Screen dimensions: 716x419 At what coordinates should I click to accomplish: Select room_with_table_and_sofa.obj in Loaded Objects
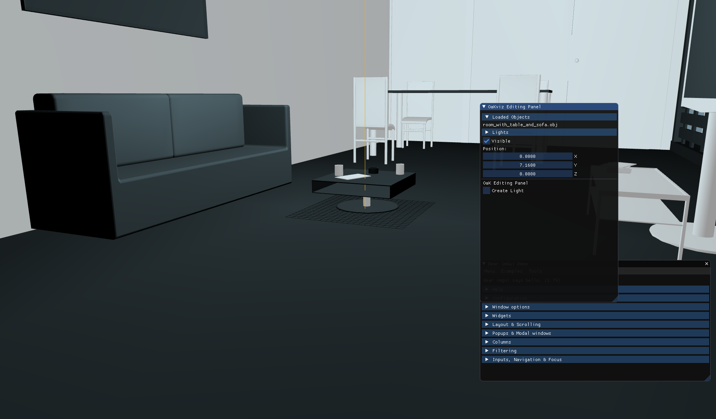click(x=520, y=125)
